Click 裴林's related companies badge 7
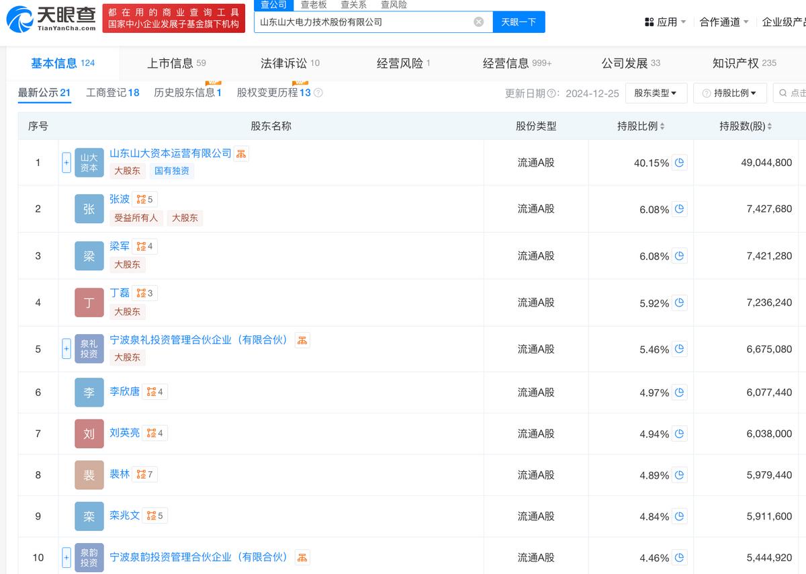Screen dimensions: 806x574 coord(144,475)
